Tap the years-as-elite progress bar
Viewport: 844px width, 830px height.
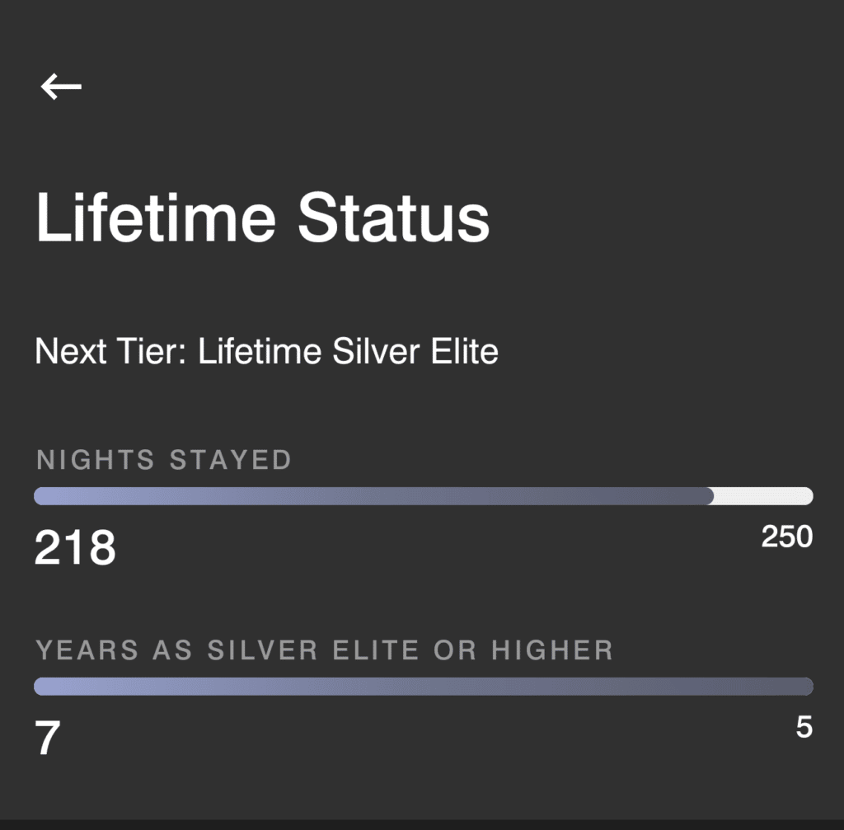pos(422,684)
